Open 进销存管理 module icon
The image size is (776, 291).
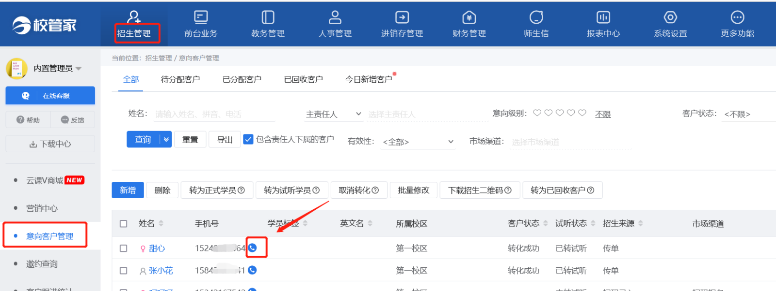click(x=402, y=17)
